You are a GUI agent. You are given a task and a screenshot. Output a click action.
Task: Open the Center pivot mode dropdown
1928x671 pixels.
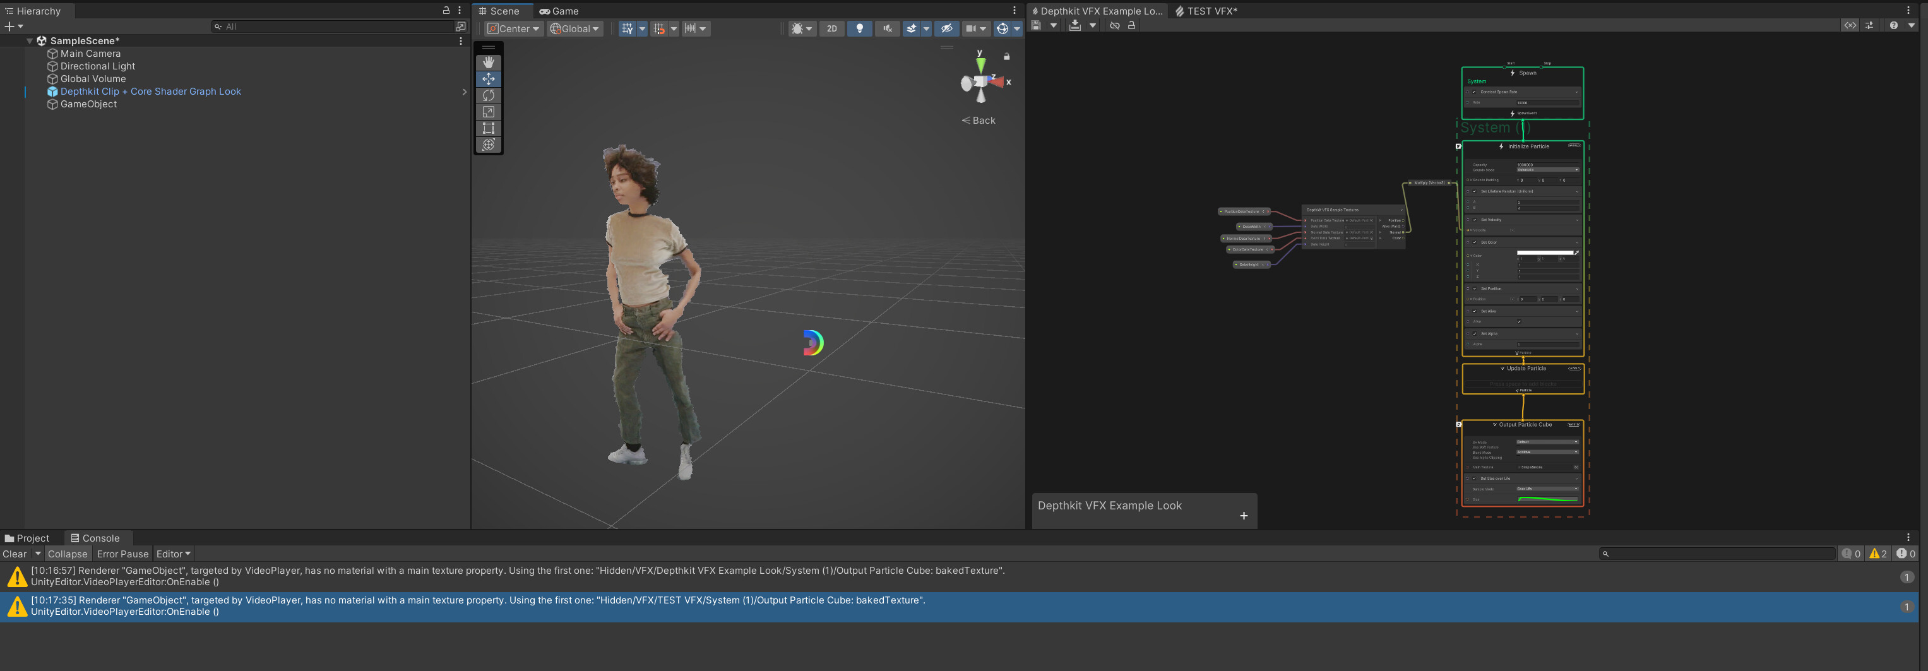click(x=513, y=28)
